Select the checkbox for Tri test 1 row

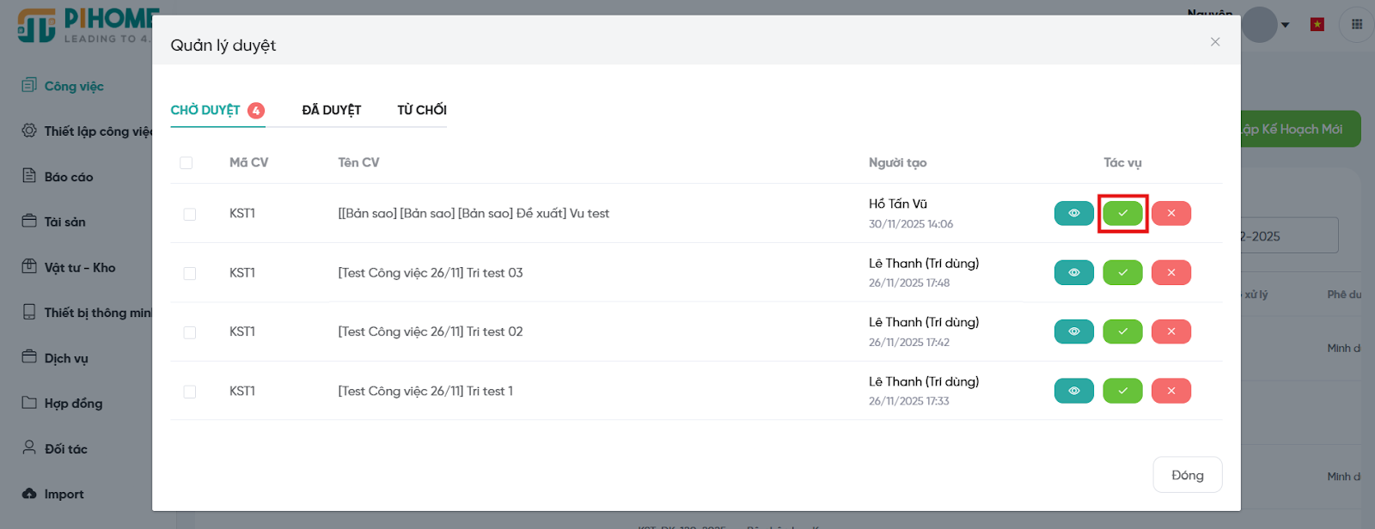point(190,392)
